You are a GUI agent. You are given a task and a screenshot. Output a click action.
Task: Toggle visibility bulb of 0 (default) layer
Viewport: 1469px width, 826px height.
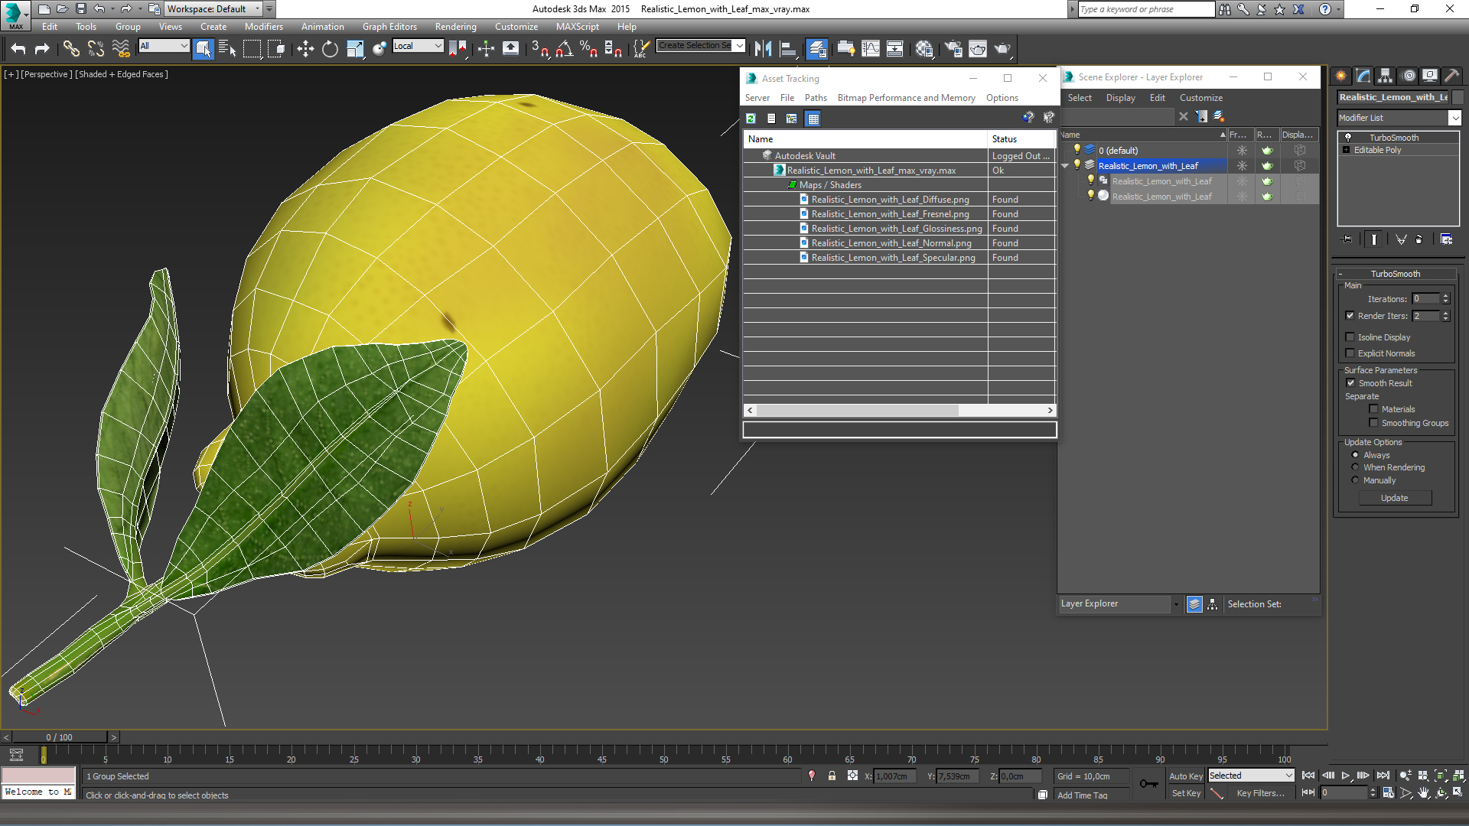1077,150
